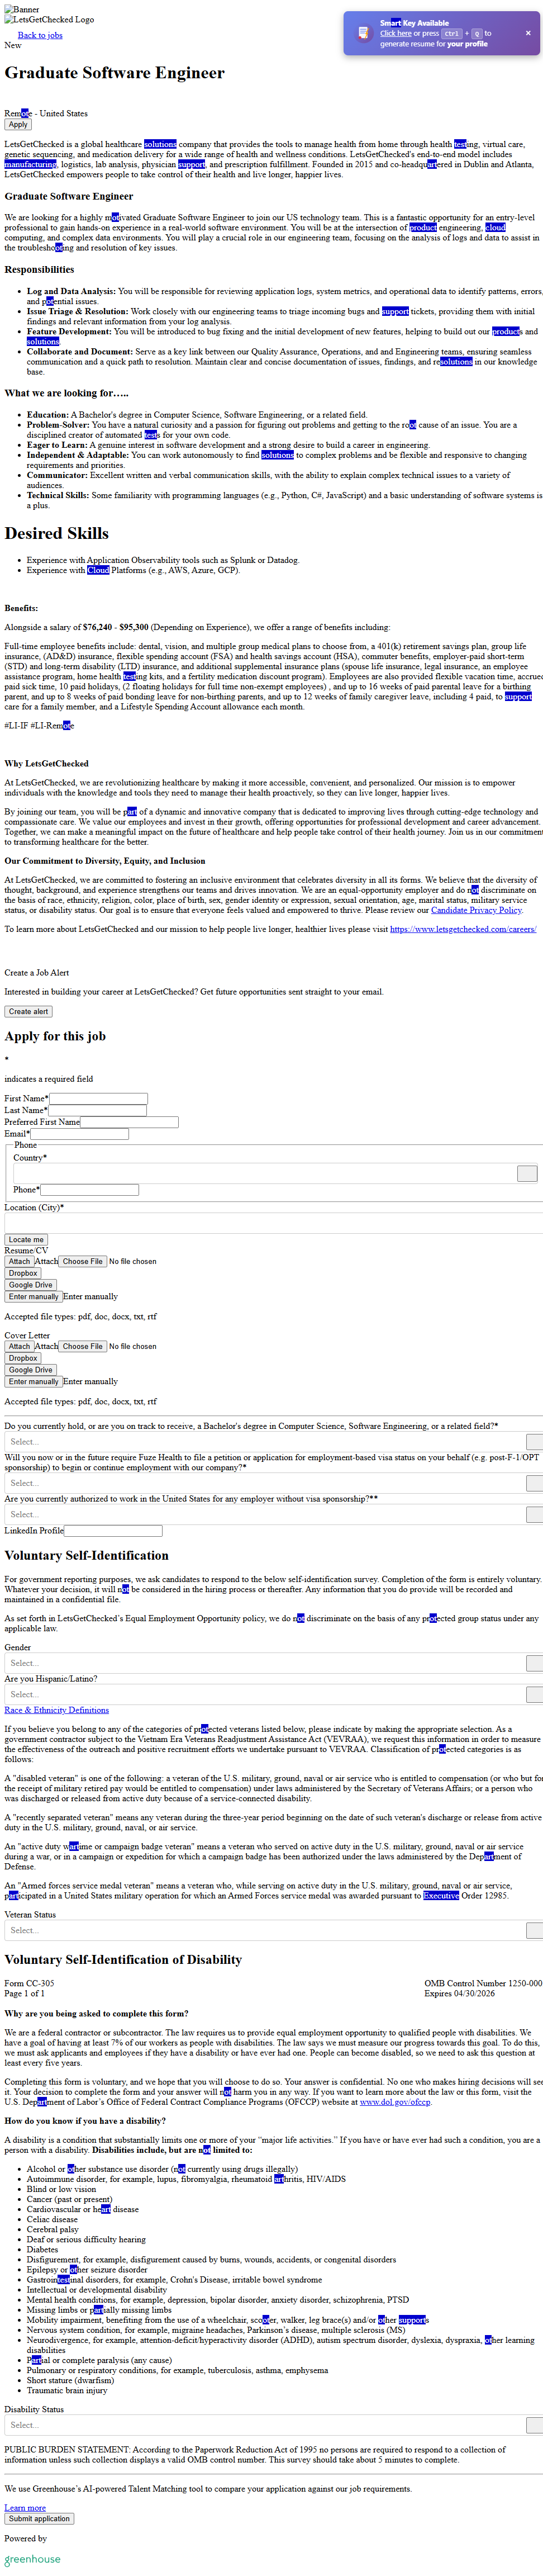The height and width of the screenshot is (2576, 543).
Task: Follow the Back to jobs link
Action: click(40, 35)
